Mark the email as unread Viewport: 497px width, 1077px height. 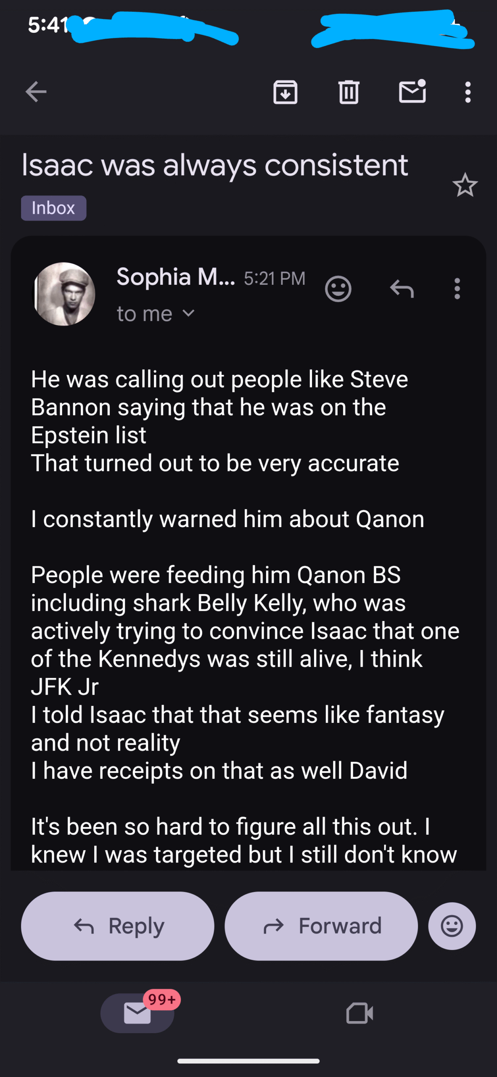pyautogui.click(x=412, y=92)
